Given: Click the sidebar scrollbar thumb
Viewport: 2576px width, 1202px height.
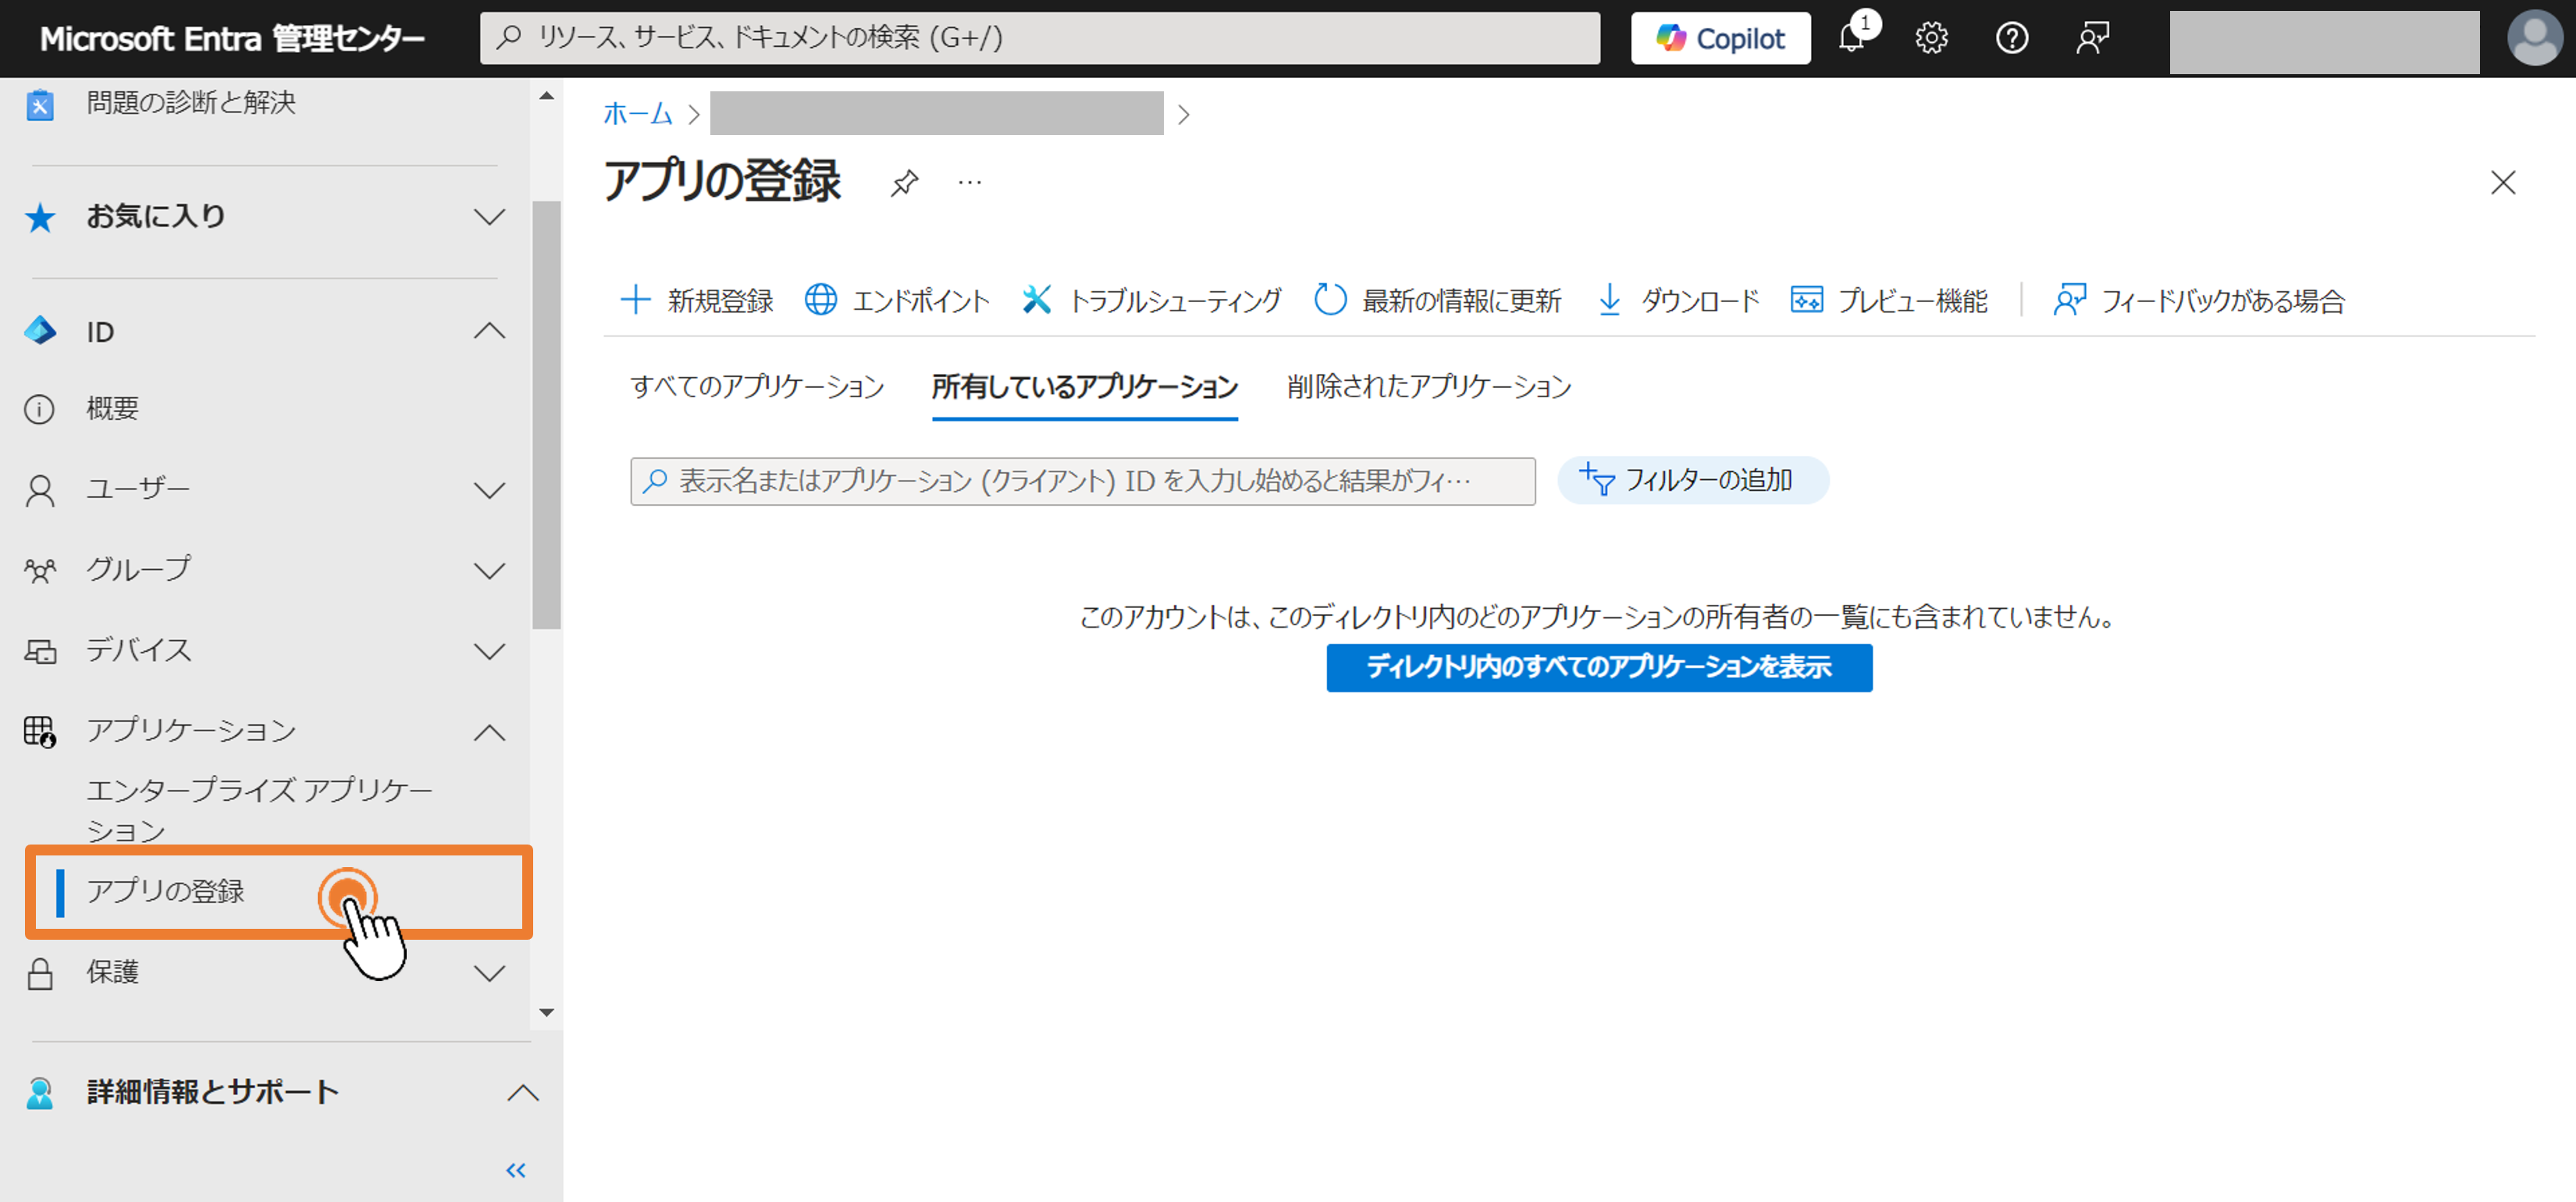Looking at the screenshot, I should [x=546, y=415].
